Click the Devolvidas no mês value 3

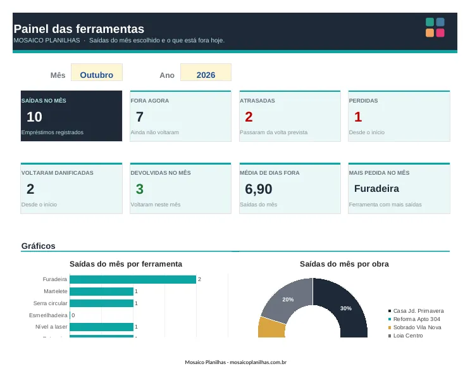140,189
